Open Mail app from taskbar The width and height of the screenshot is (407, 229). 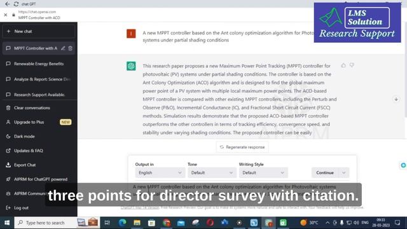(181, 223)
